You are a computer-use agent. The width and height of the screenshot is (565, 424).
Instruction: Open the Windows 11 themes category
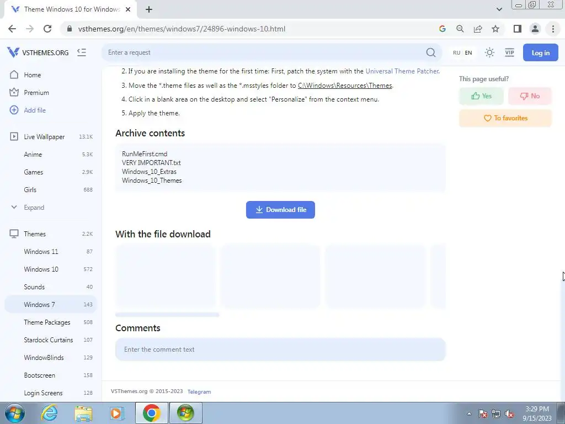tap(51, 251)
